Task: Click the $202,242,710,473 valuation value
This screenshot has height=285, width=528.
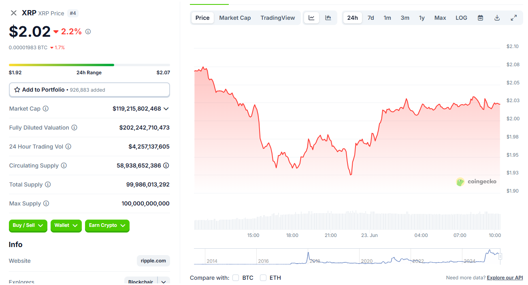Action: click(x=145, y=128)
